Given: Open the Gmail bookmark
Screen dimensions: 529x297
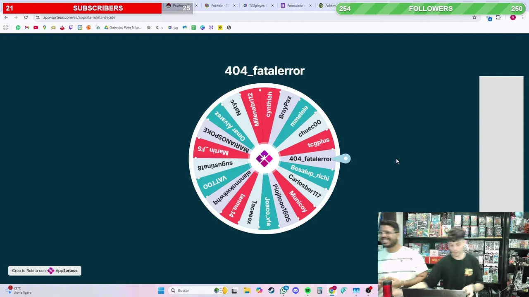Looking at the screenshot, I should 27,28.
